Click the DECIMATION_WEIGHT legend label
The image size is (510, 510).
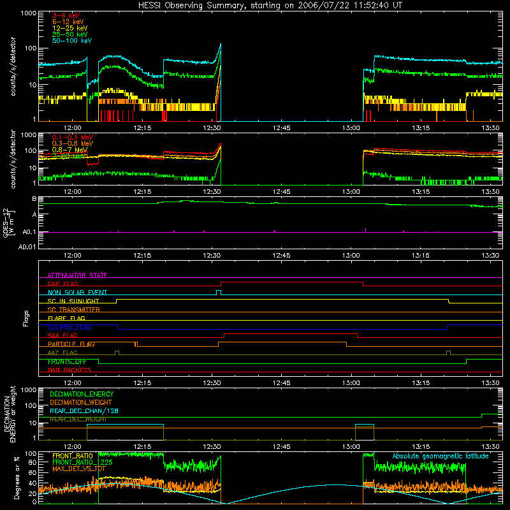click(81, 402)
